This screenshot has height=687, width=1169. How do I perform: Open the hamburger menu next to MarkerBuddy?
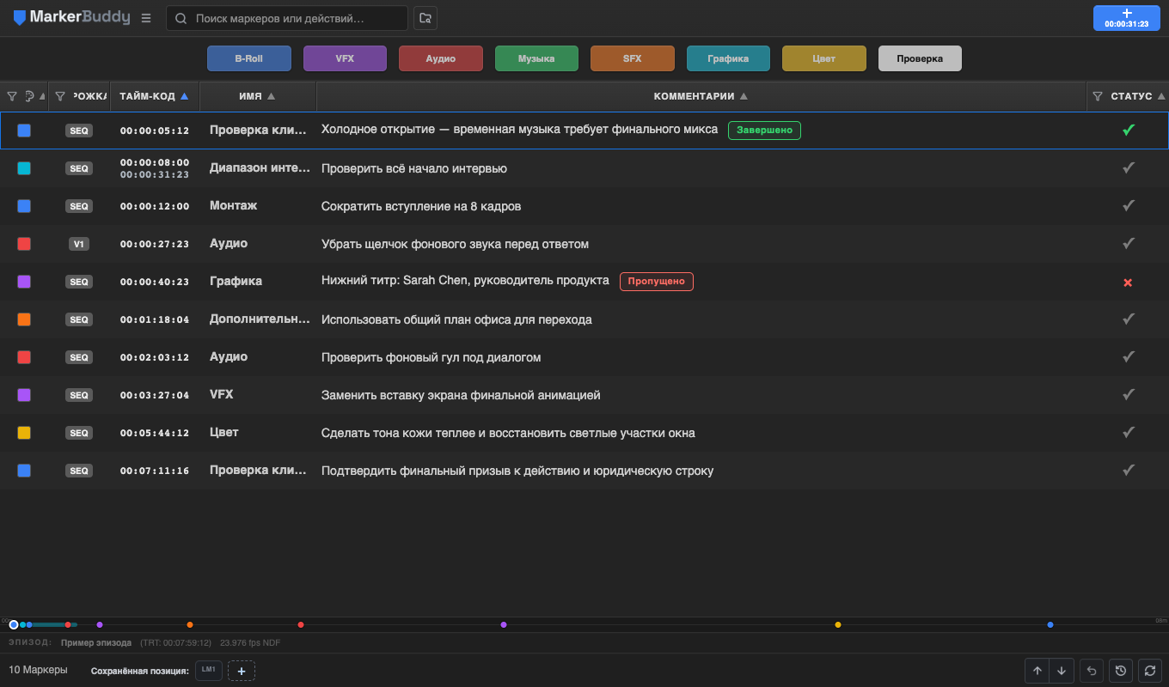(x=146, y=18)
